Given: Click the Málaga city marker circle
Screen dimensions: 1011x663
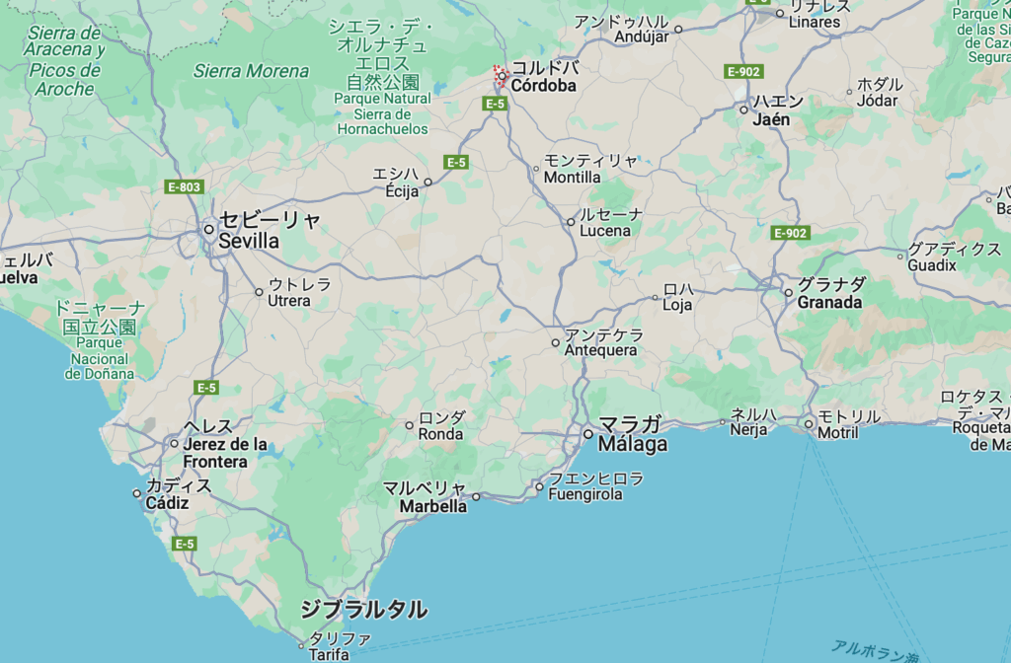Looking at the screenshot, I should coord(588,434).
